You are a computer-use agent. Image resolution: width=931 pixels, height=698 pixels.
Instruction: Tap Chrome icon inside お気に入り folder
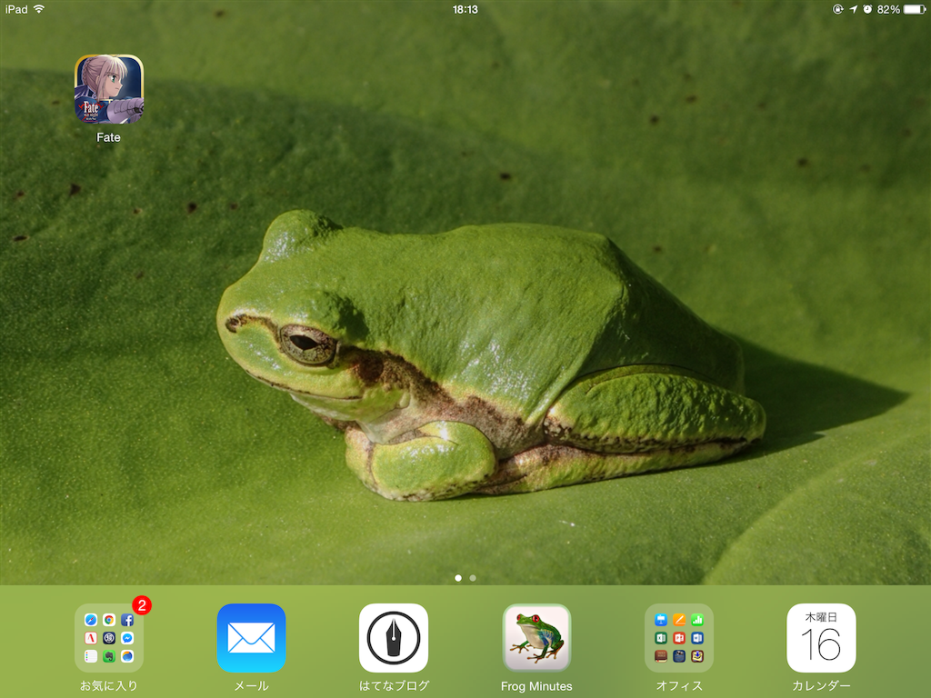109,620
